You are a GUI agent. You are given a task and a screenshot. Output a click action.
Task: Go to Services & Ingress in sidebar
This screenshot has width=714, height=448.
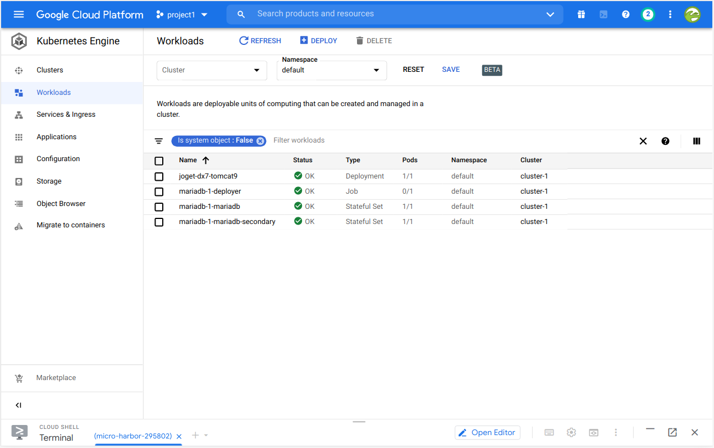pyautogui.click(x=66, y=115)
